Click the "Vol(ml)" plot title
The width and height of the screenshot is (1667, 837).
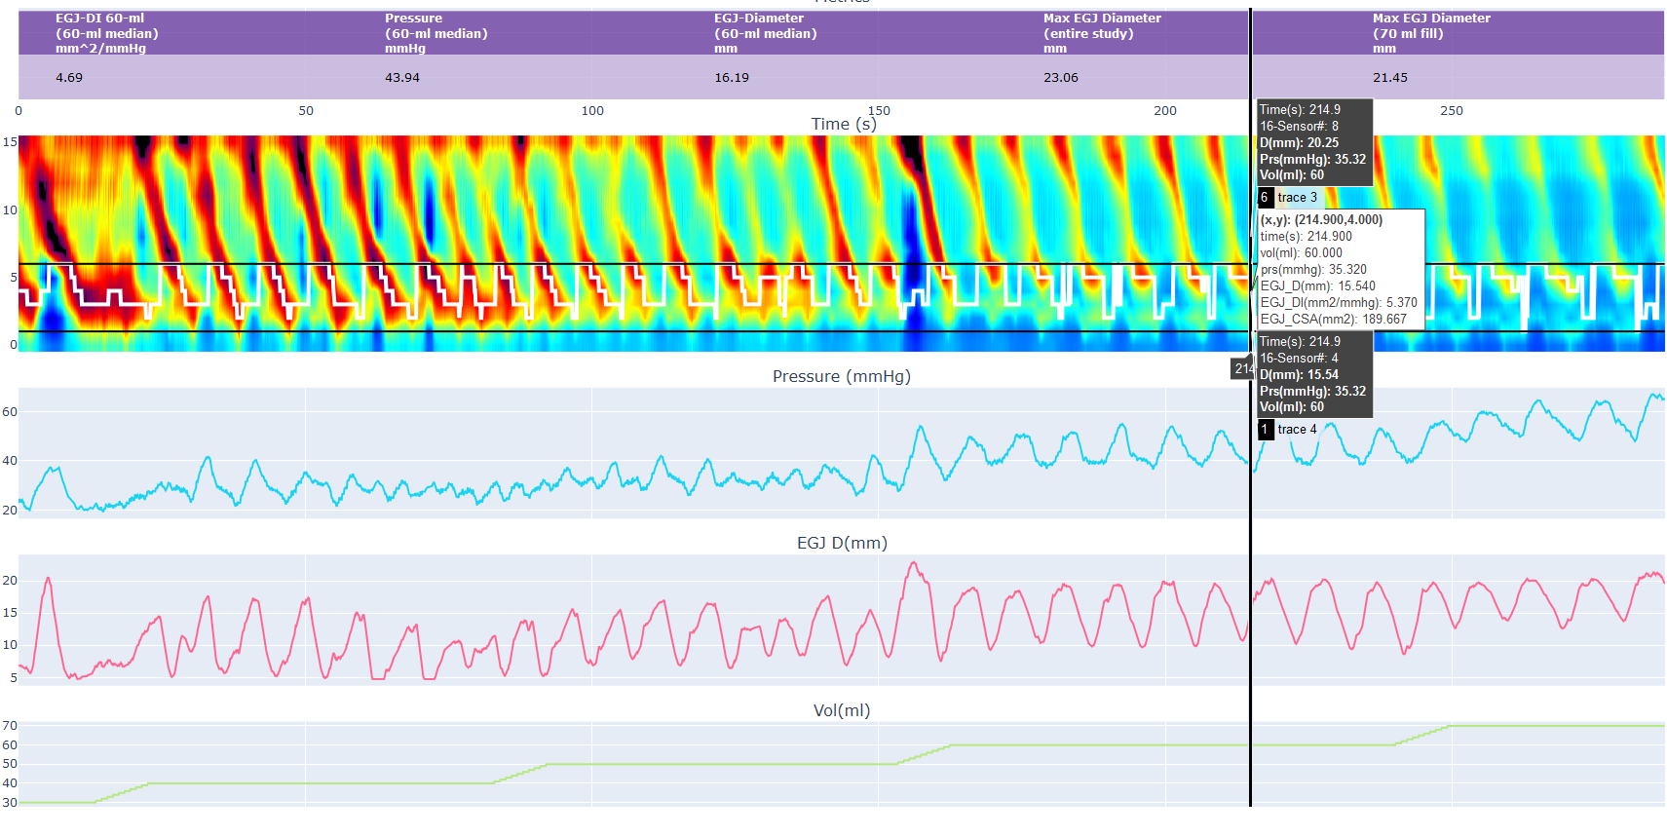841,710
